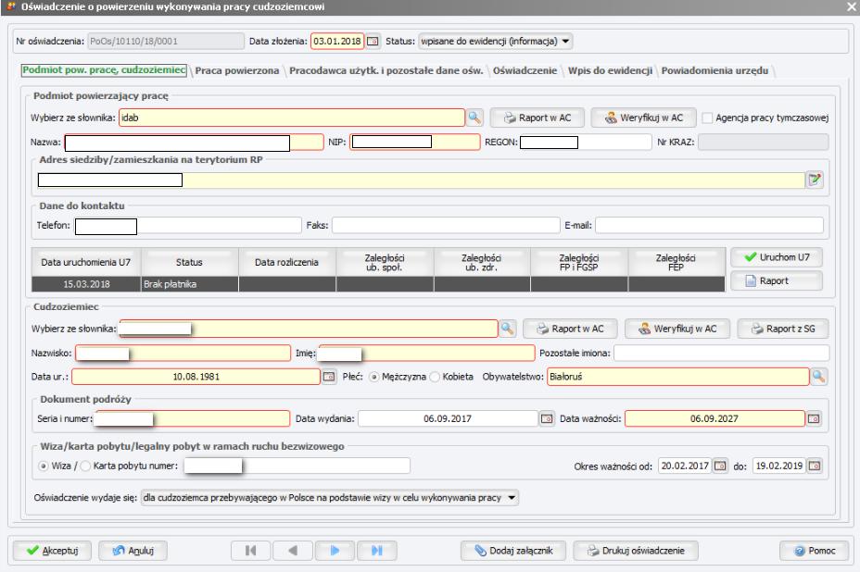This screenshot has height=572, width=860.
Task: Go to next record blue arrow
Action: tap(335, 551)
